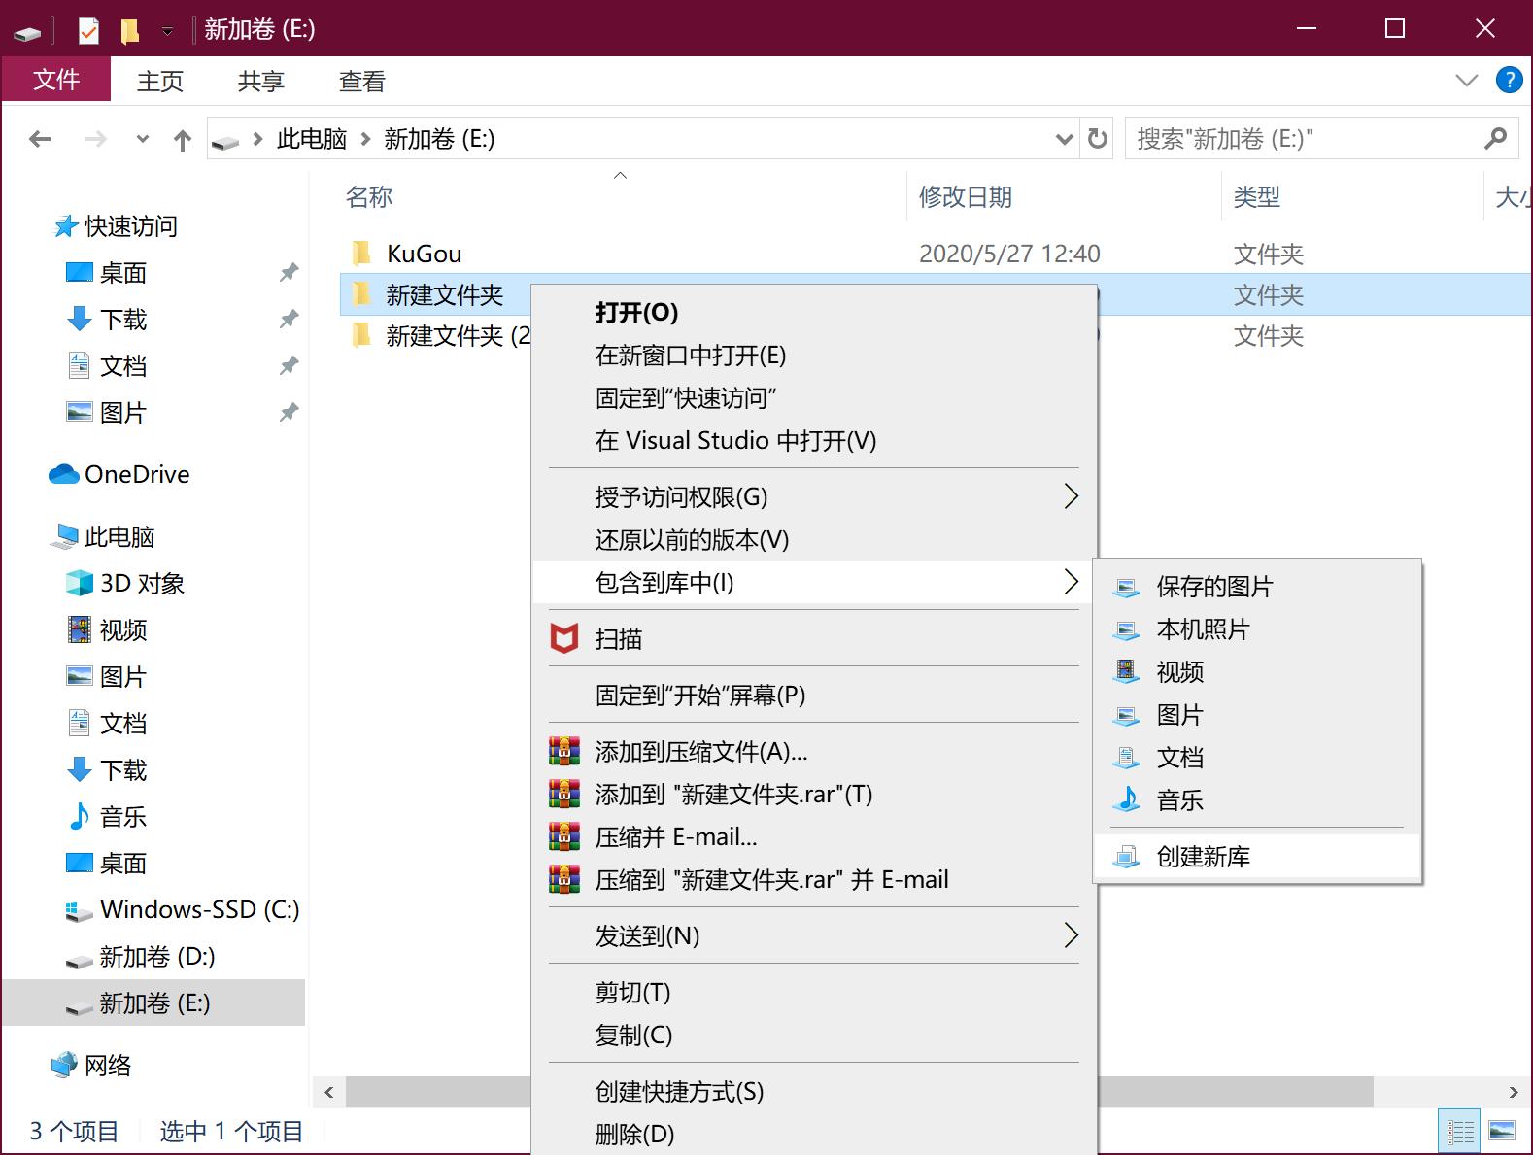
Task: Click the pin icon beside pinned 文档
Action: [x=289, y=366]
